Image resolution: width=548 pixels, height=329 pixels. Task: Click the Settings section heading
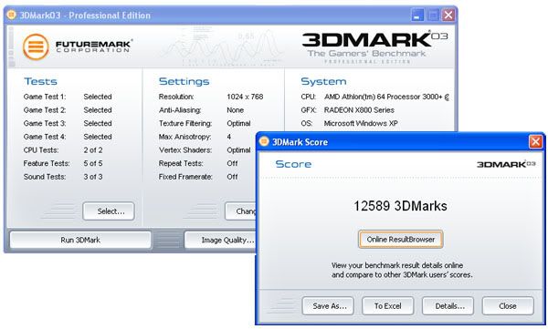coord(184,81)
